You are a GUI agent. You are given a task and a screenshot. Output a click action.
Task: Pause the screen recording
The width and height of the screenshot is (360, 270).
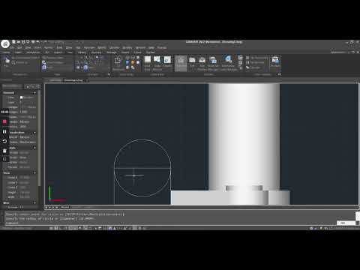[4, 131]
